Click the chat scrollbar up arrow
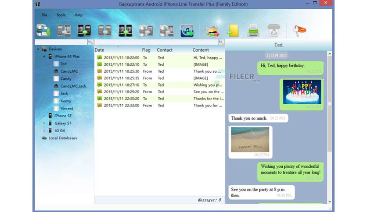Viewport: 367px width, 212px height. pyautogui.click(x=330, y=54)
